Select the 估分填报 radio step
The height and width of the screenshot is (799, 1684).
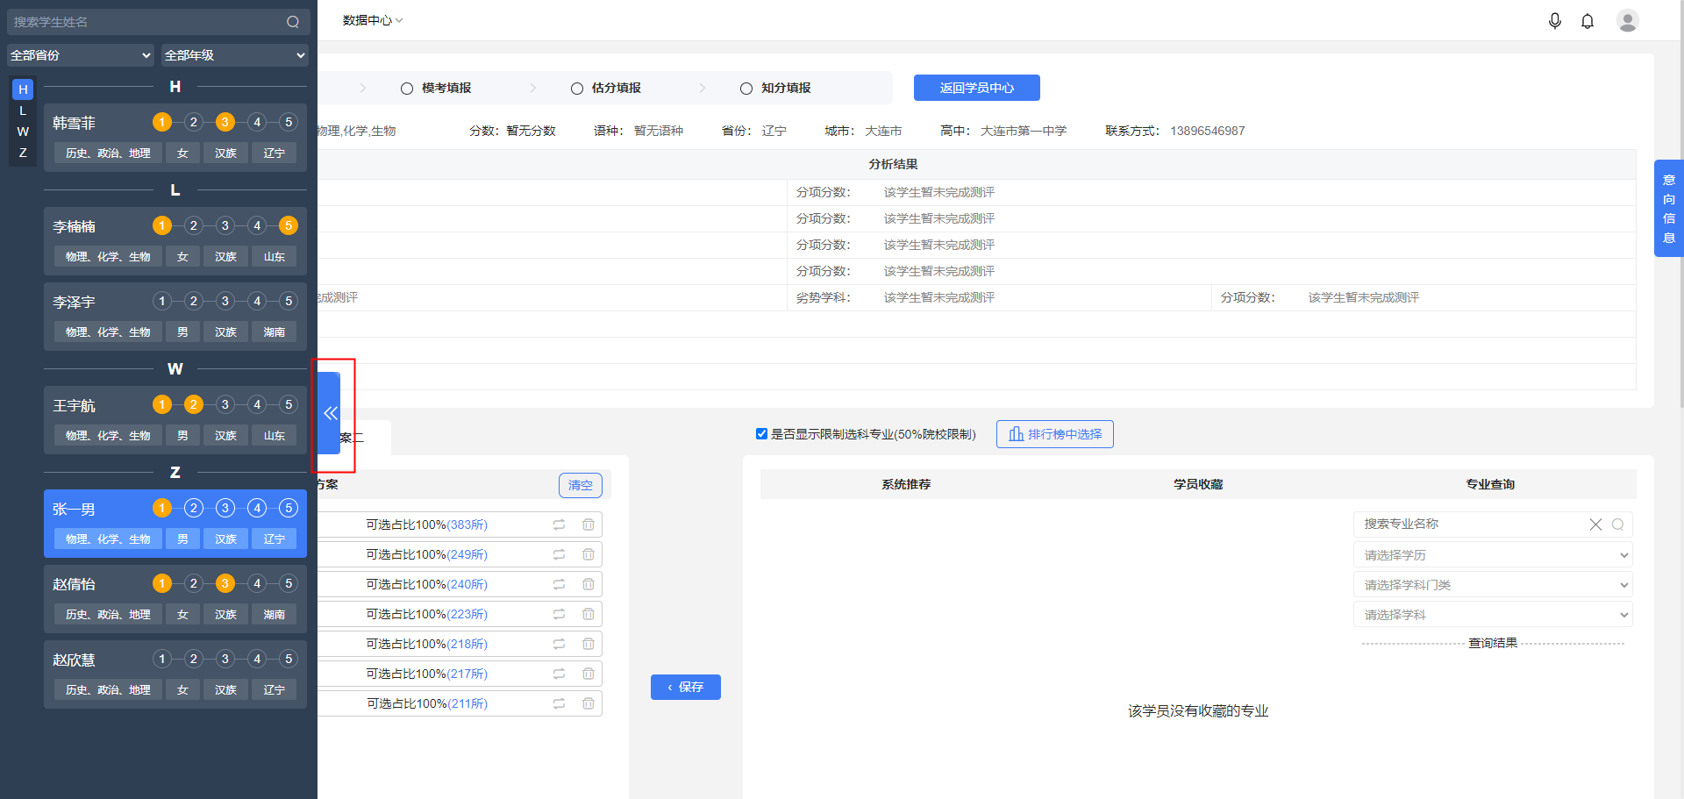(576, 88)
